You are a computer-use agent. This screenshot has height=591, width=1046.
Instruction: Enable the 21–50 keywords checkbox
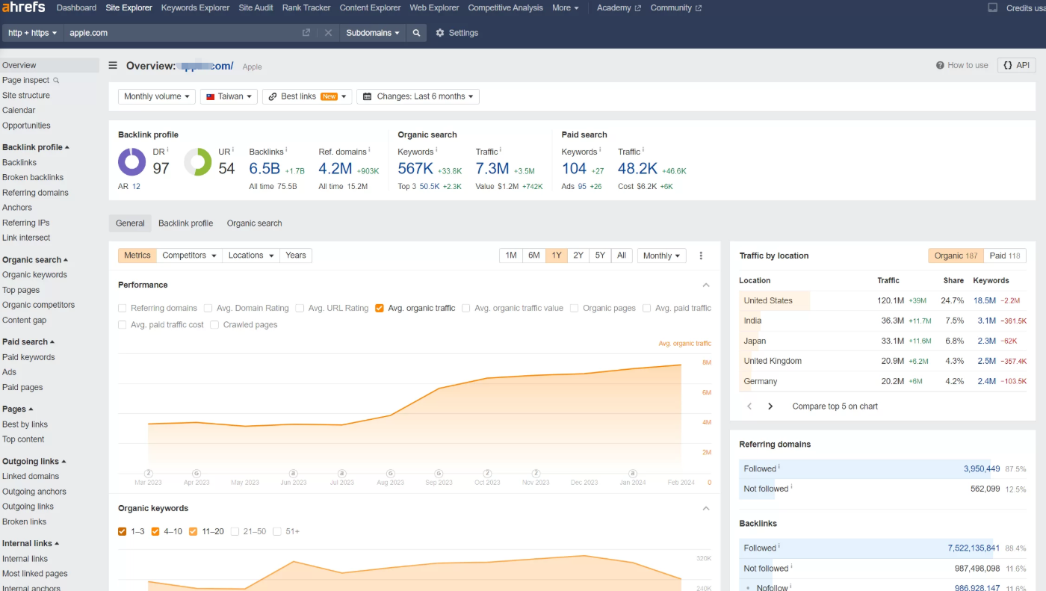point(235,531)
